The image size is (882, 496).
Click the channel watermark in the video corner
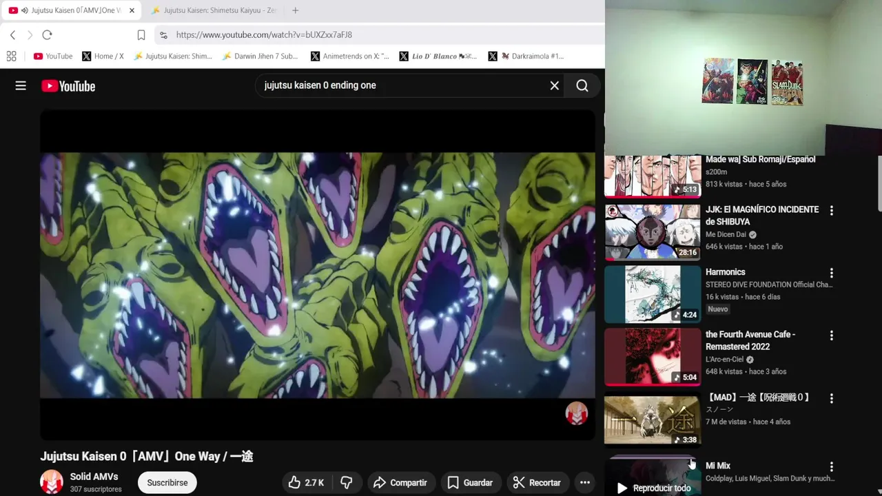point(577,413)
